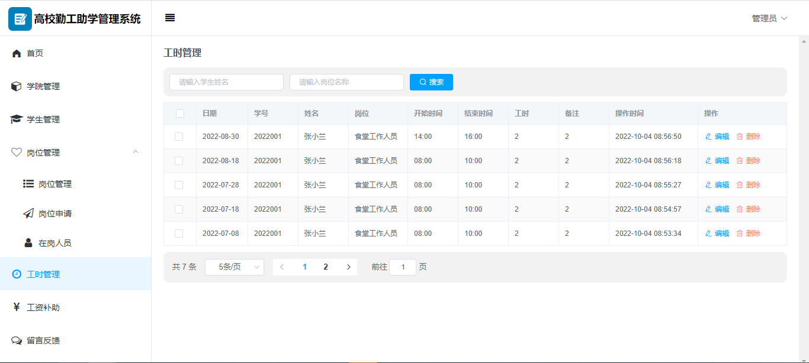Open the 管理员 user dropdown
809x363 pixels.
(x=769, y=18)
